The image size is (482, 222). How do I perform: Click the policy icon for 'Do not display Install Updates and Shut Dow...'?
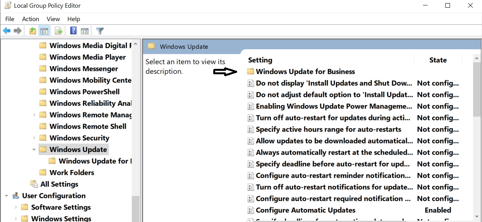coord(251,83)
